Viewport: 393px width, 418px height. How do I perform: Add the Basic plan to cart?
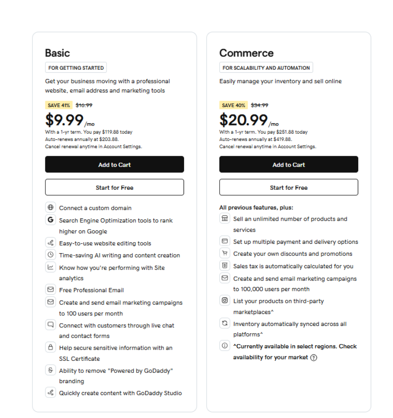coord(115,164)
